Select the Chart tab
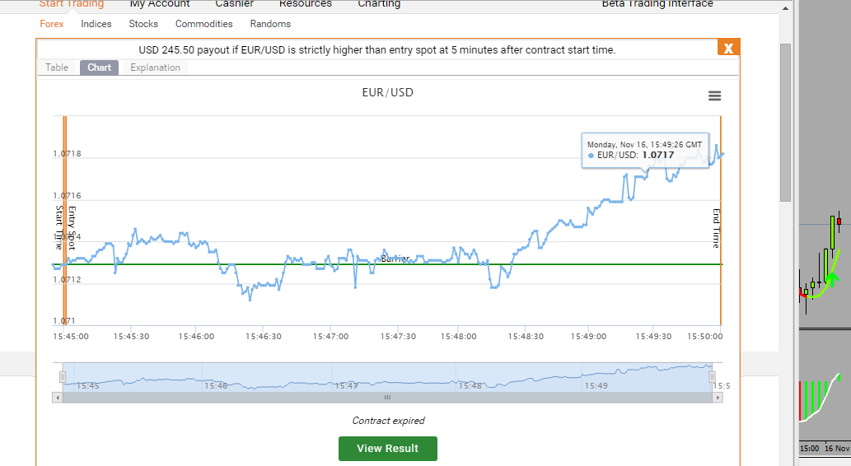Screen dimensions: 851x466 100,68
